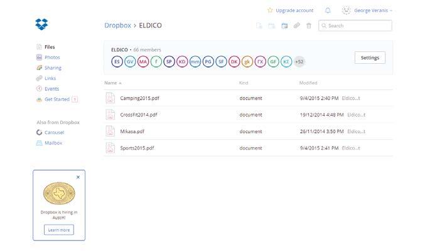
Task: Select the Sports2015.pdf file name
Action: 137,148
